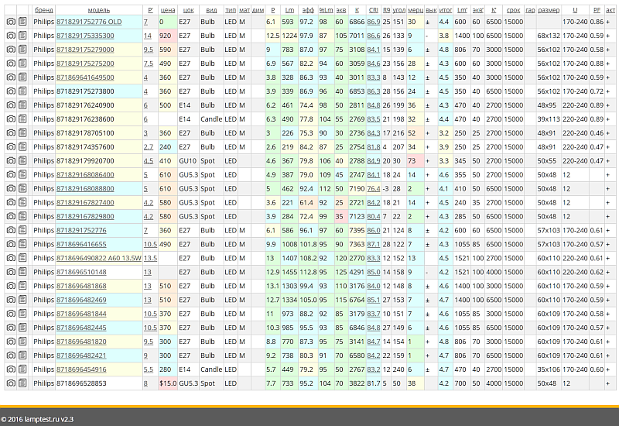Click camera icon for Philips 8718696454916
Image resolution: width=619 pixels, height=426 pixels.
11,369
